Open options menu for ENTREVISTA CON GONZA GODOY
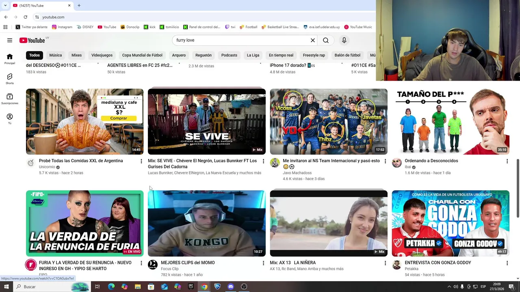Screen dimensions: 520x292 (x=507, y=263)
